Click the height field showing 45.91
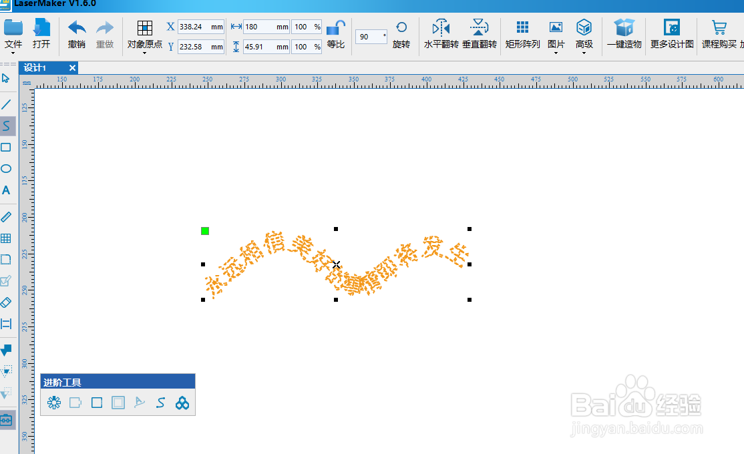 pos(266,47)
